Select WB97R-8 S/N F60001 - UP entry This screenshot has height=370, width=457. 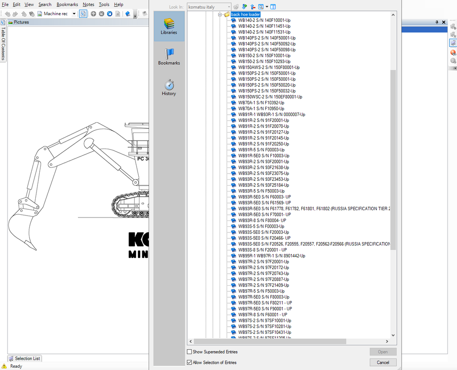(x=262, y=315)
